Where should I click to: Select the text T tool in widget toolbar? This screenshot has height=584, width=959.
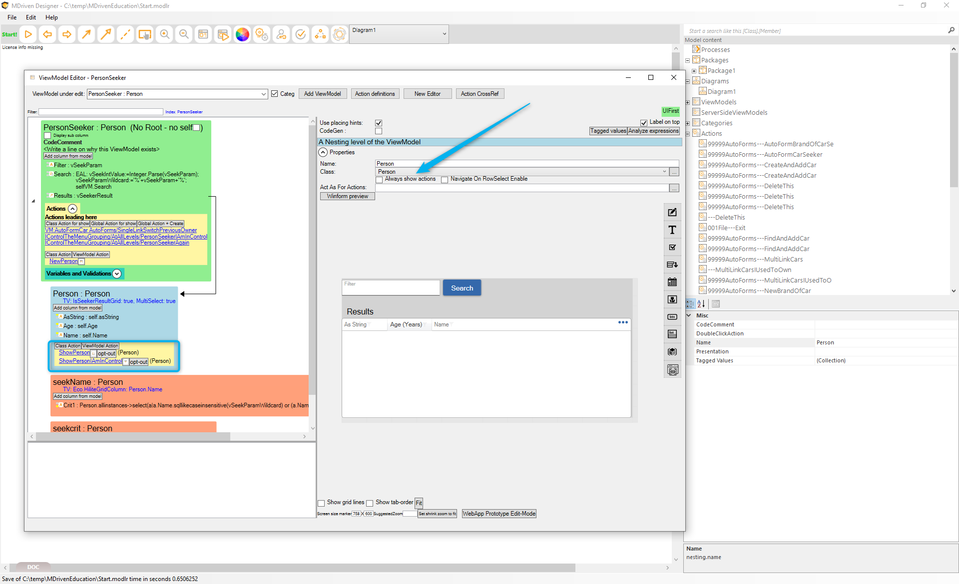672,230
